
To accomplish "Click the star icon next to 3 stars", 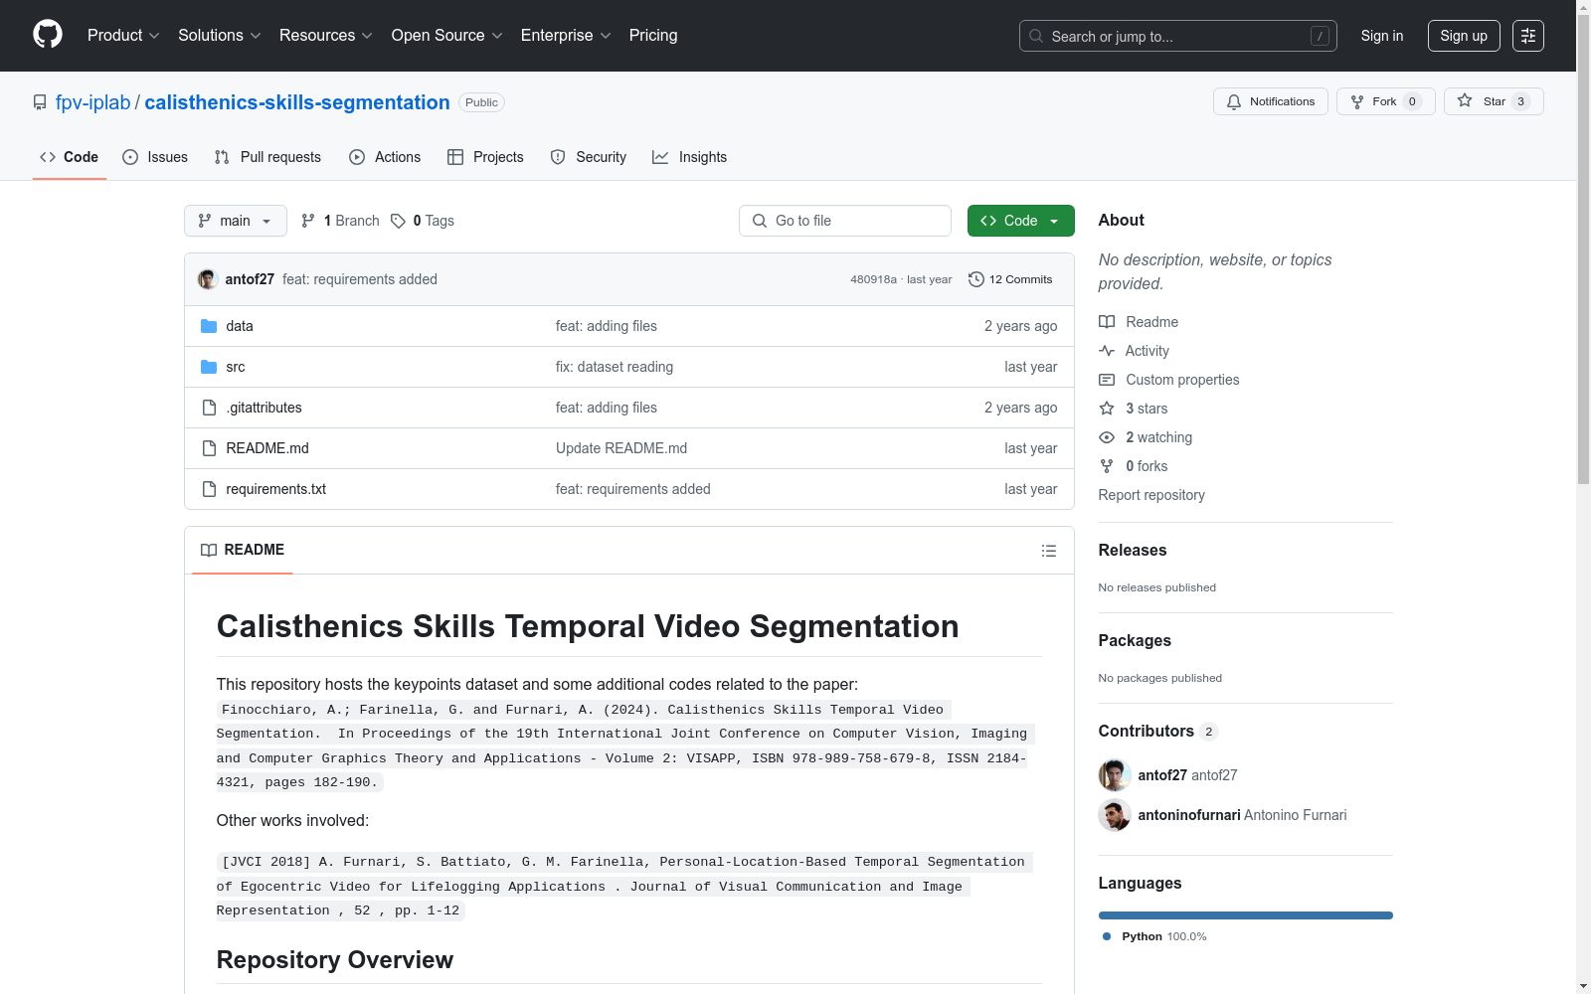I will tap(1107, 409).
